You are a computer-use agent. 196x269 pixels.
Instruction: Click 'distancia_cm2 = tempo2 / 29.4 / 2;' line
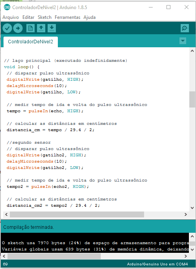tap(53, 205)
